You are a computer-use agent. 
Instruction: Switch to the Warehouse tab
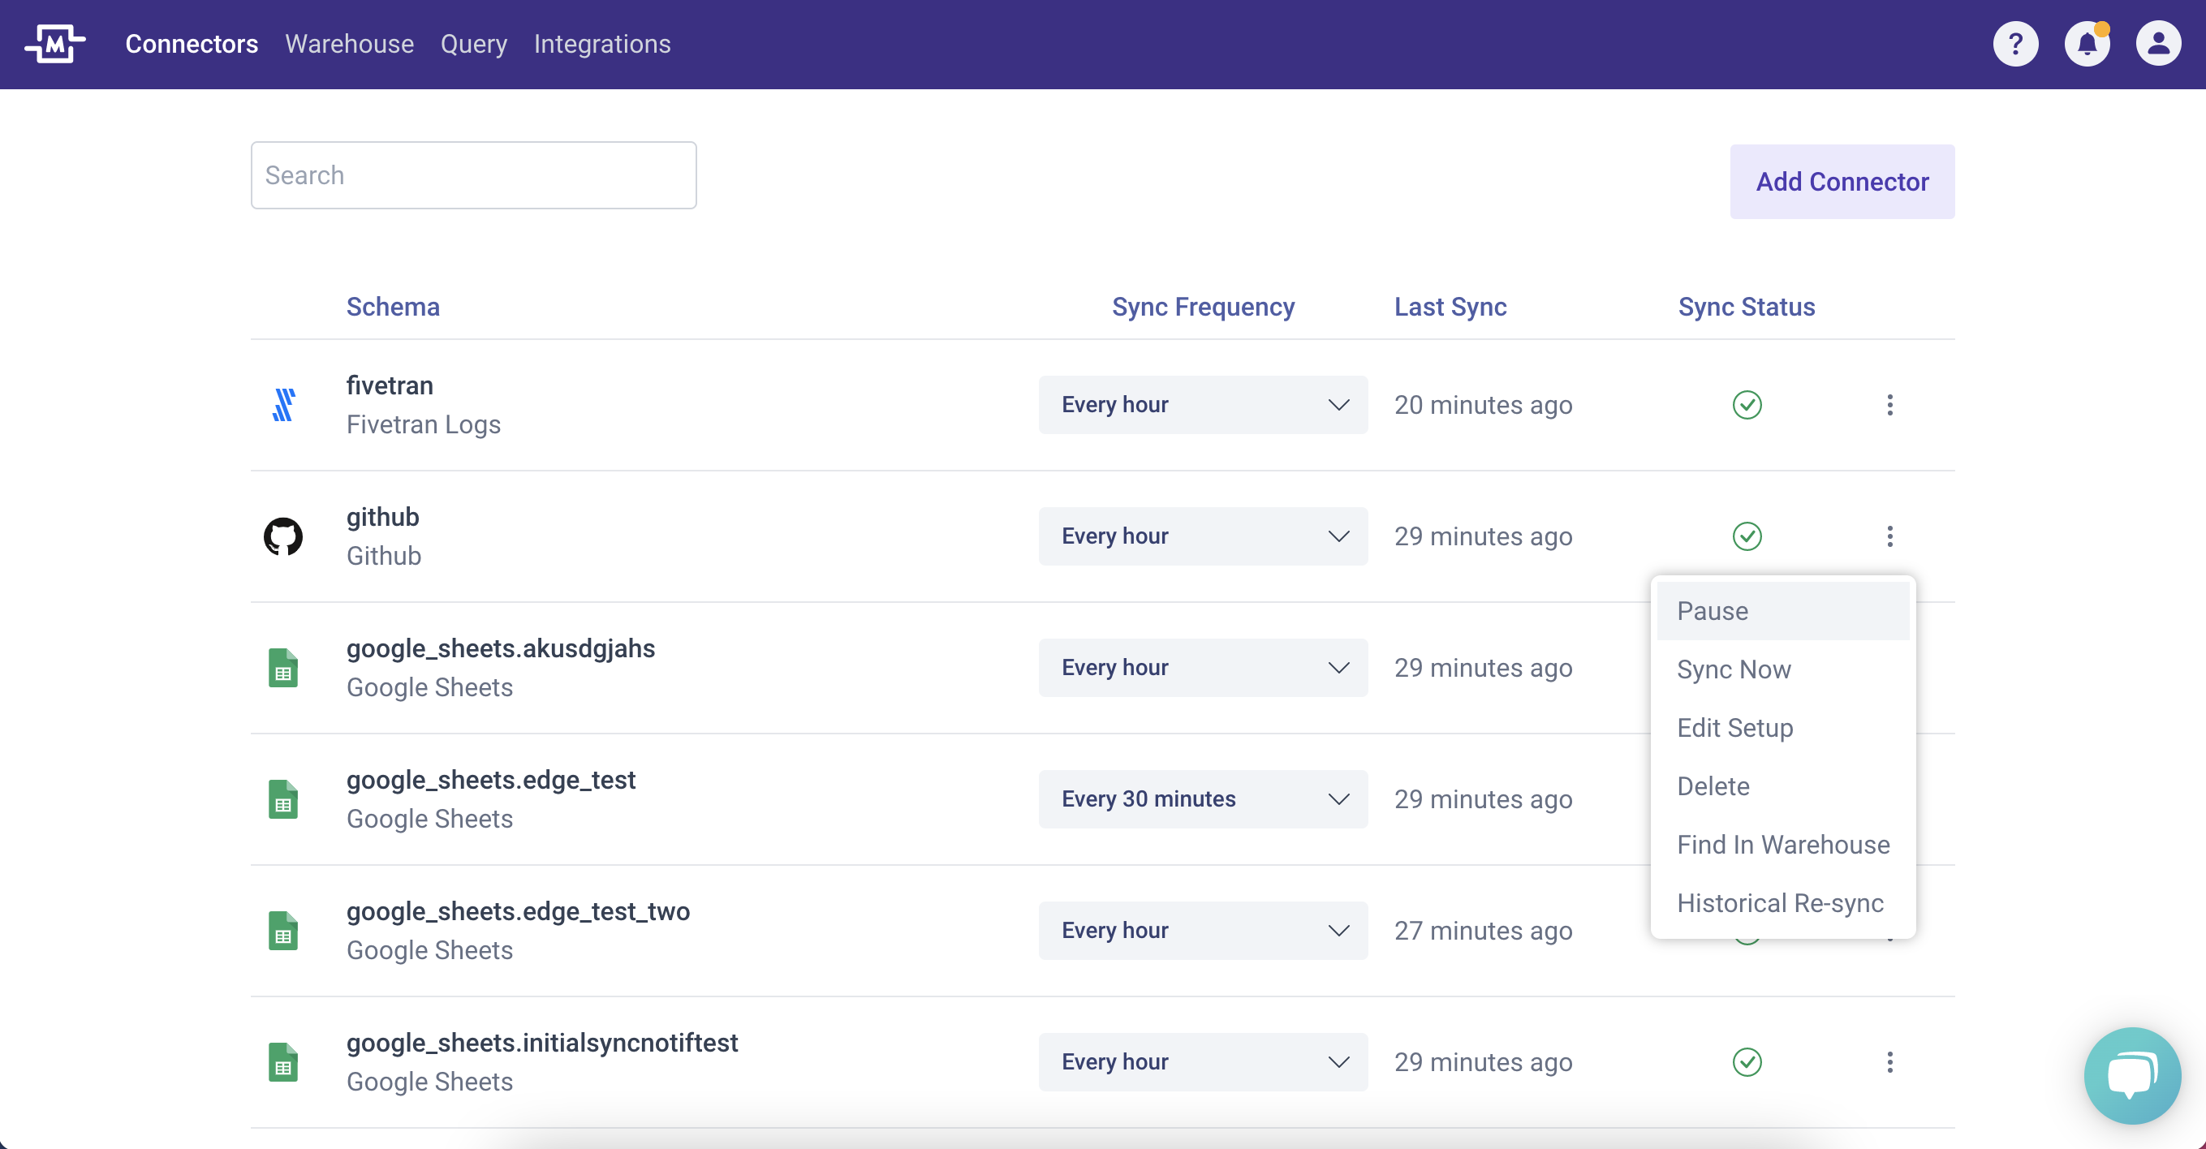click(x=349, y=44)
